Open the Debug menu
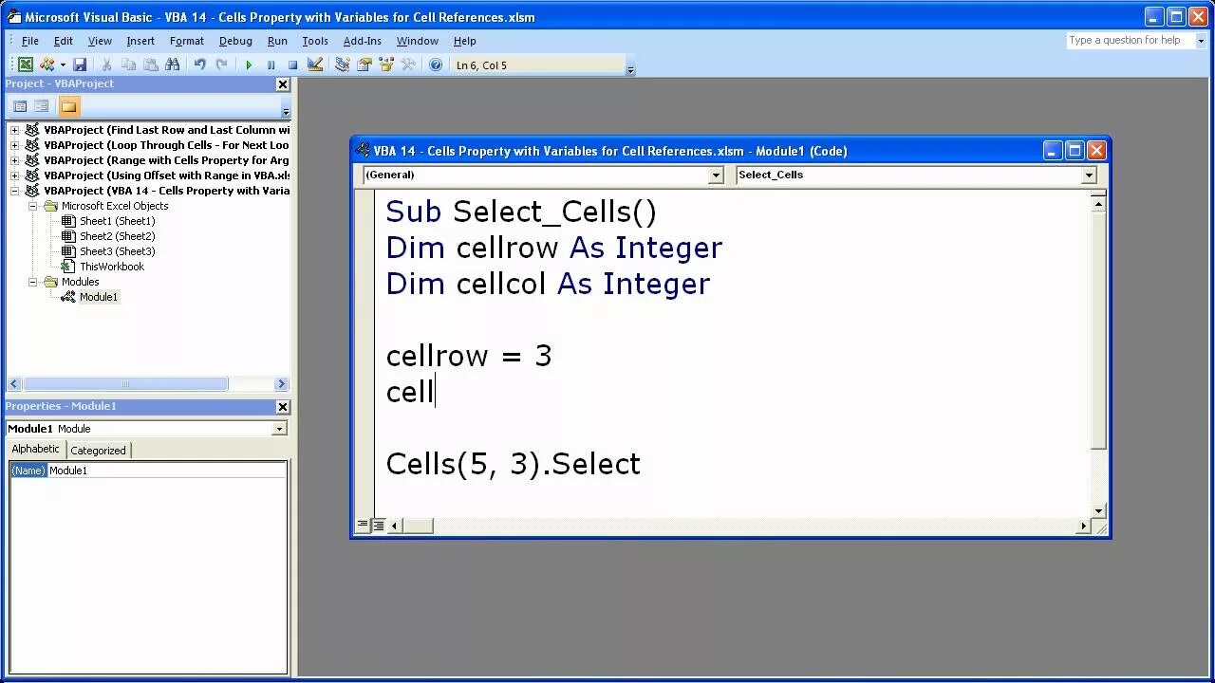This screenshot has width=1215, height=683. [235, 41]
